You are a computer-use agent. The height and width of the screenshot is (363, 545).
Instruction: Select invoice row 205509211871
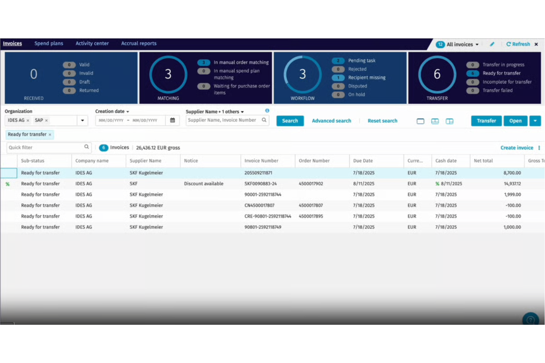(x=272, y=173)
